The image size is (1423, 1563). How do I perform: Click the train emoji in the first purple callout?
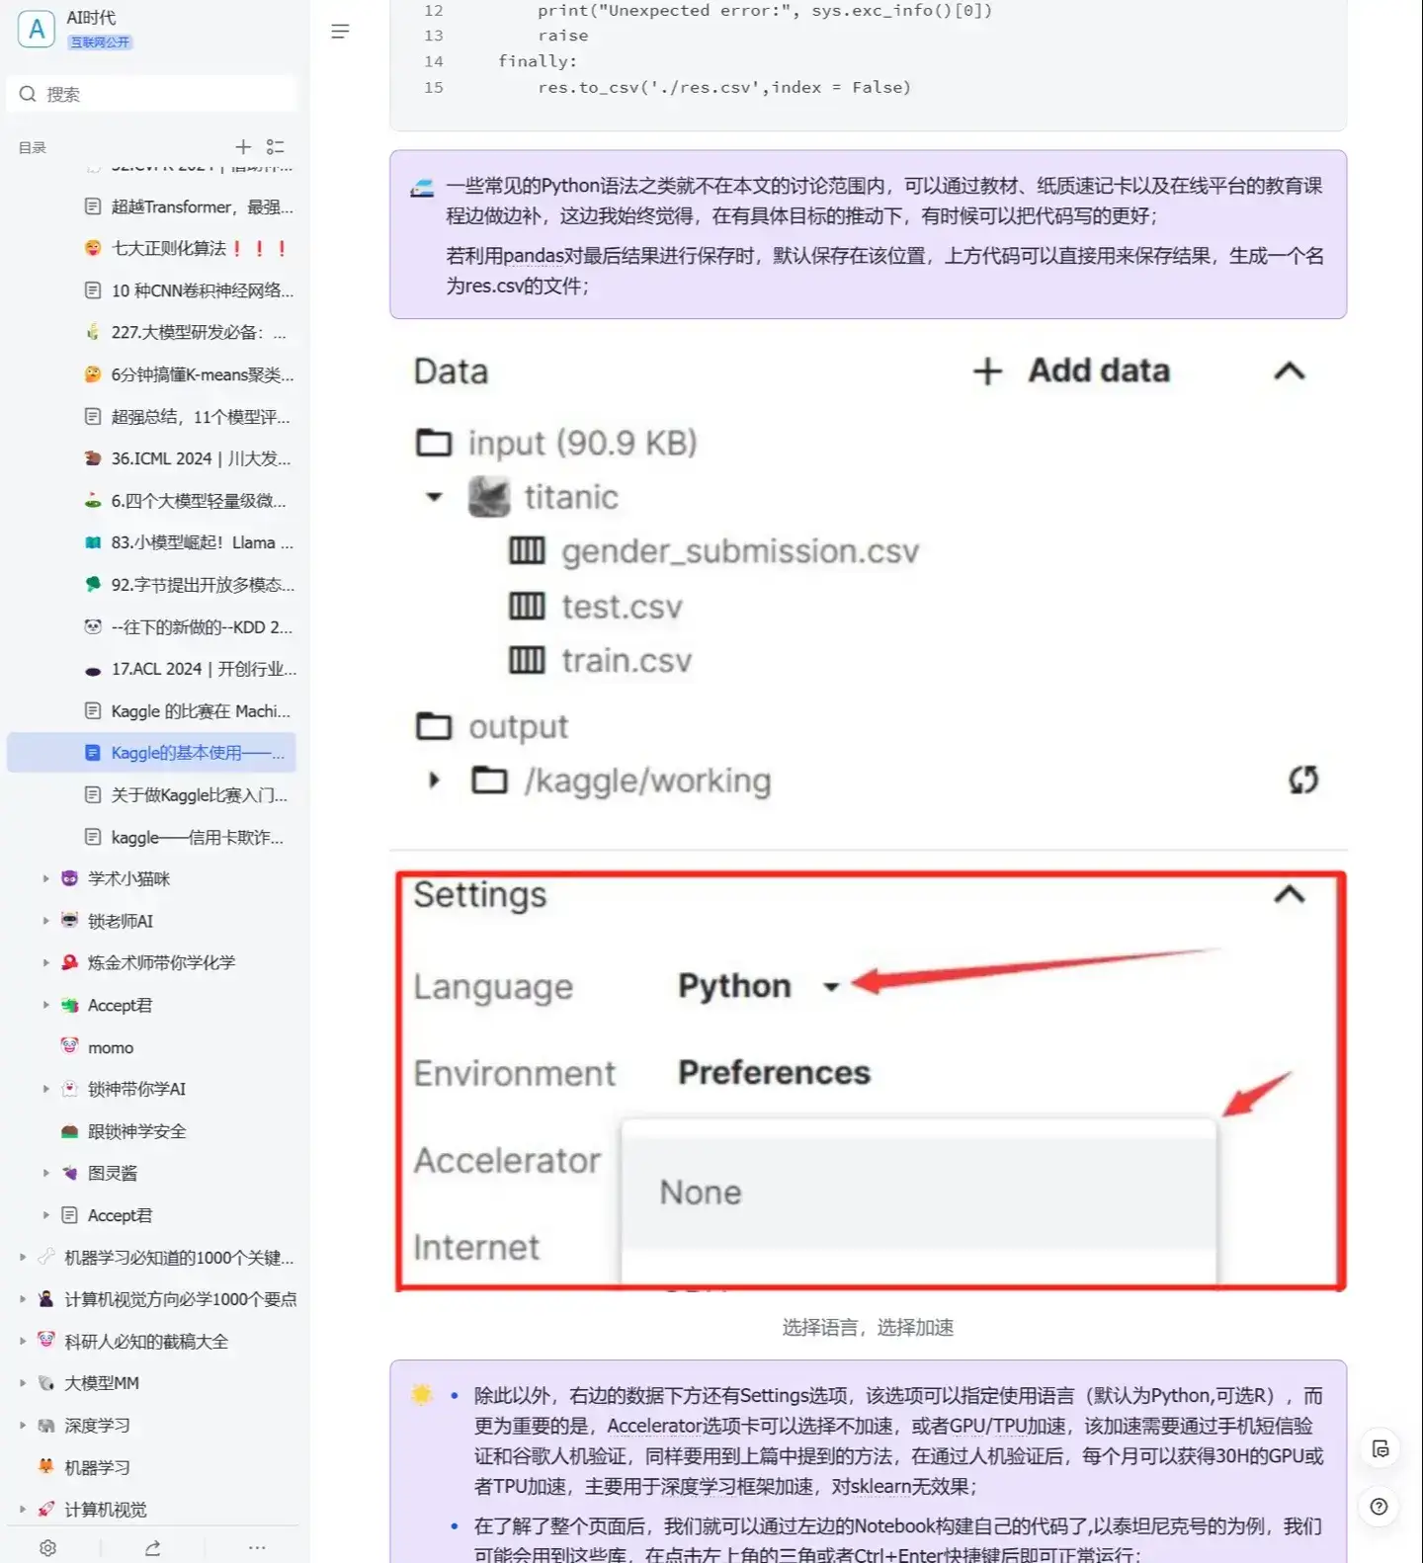[x=422, y=187]
